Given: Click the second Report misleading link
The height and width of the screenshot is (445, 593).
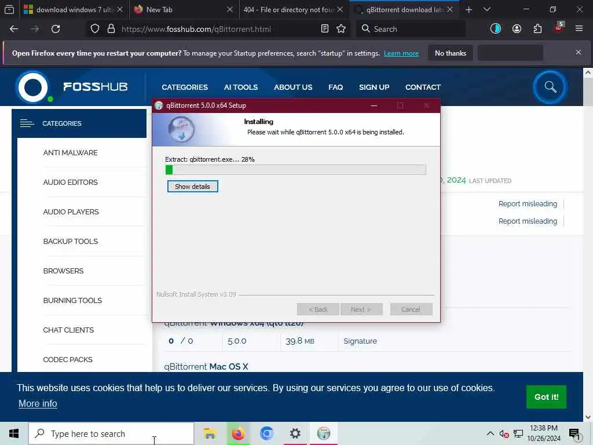Looking at the screenshot, I should (528, 221).
